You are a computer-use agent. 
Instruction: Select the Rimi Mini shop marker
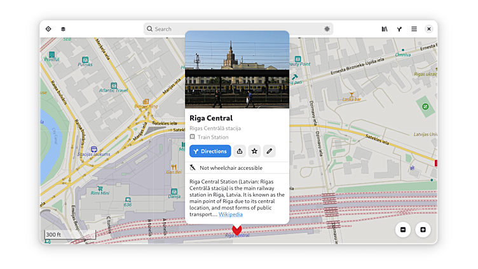(x=100, y=186)
